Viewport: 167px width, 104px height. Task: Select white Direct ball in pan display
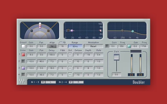[40, 23]
